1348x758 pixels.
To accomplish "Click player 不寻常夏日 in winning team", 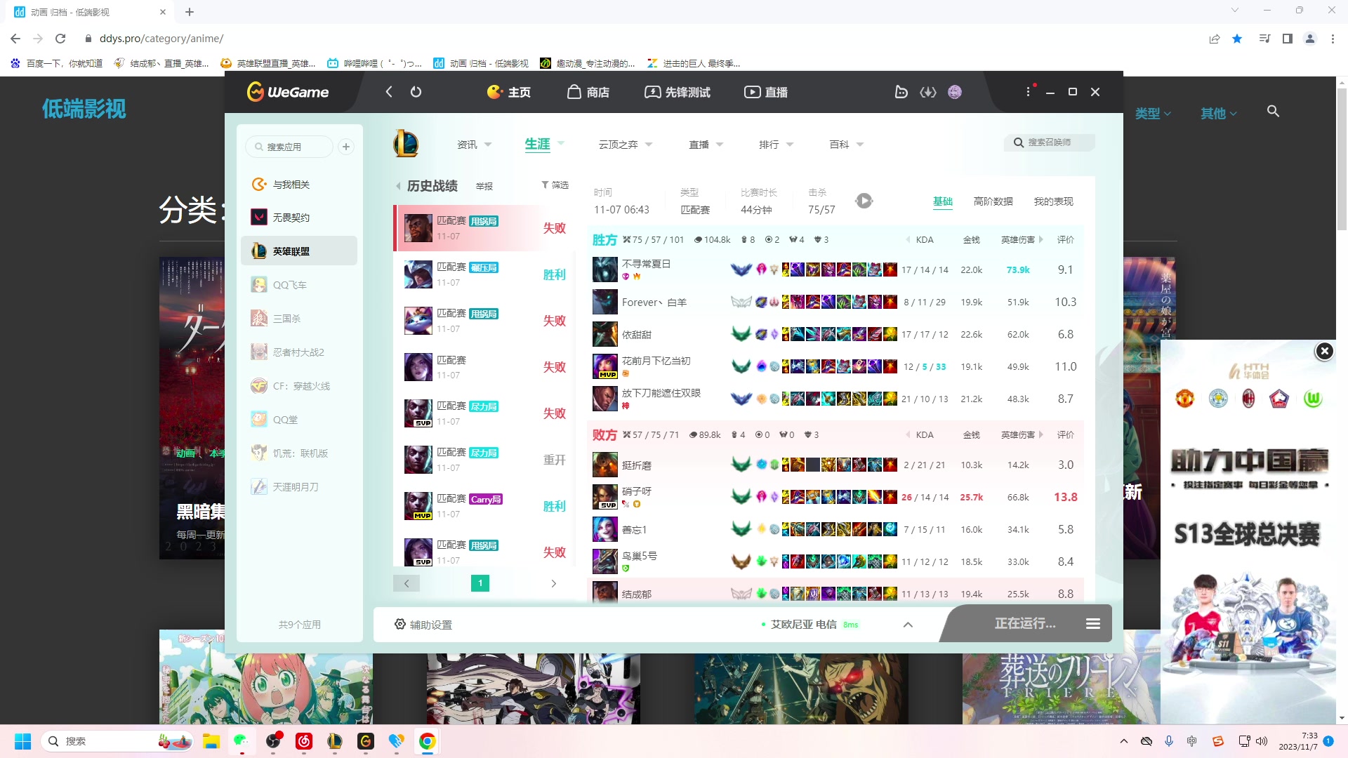I will click(646, 264).
